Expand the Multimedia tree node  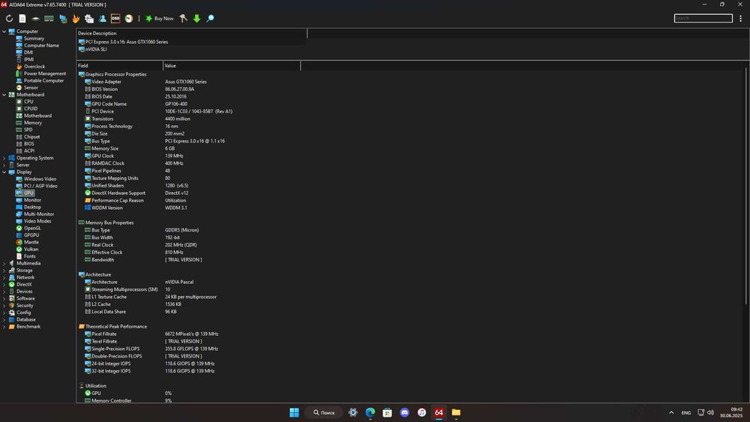click(x=4, y=263)
